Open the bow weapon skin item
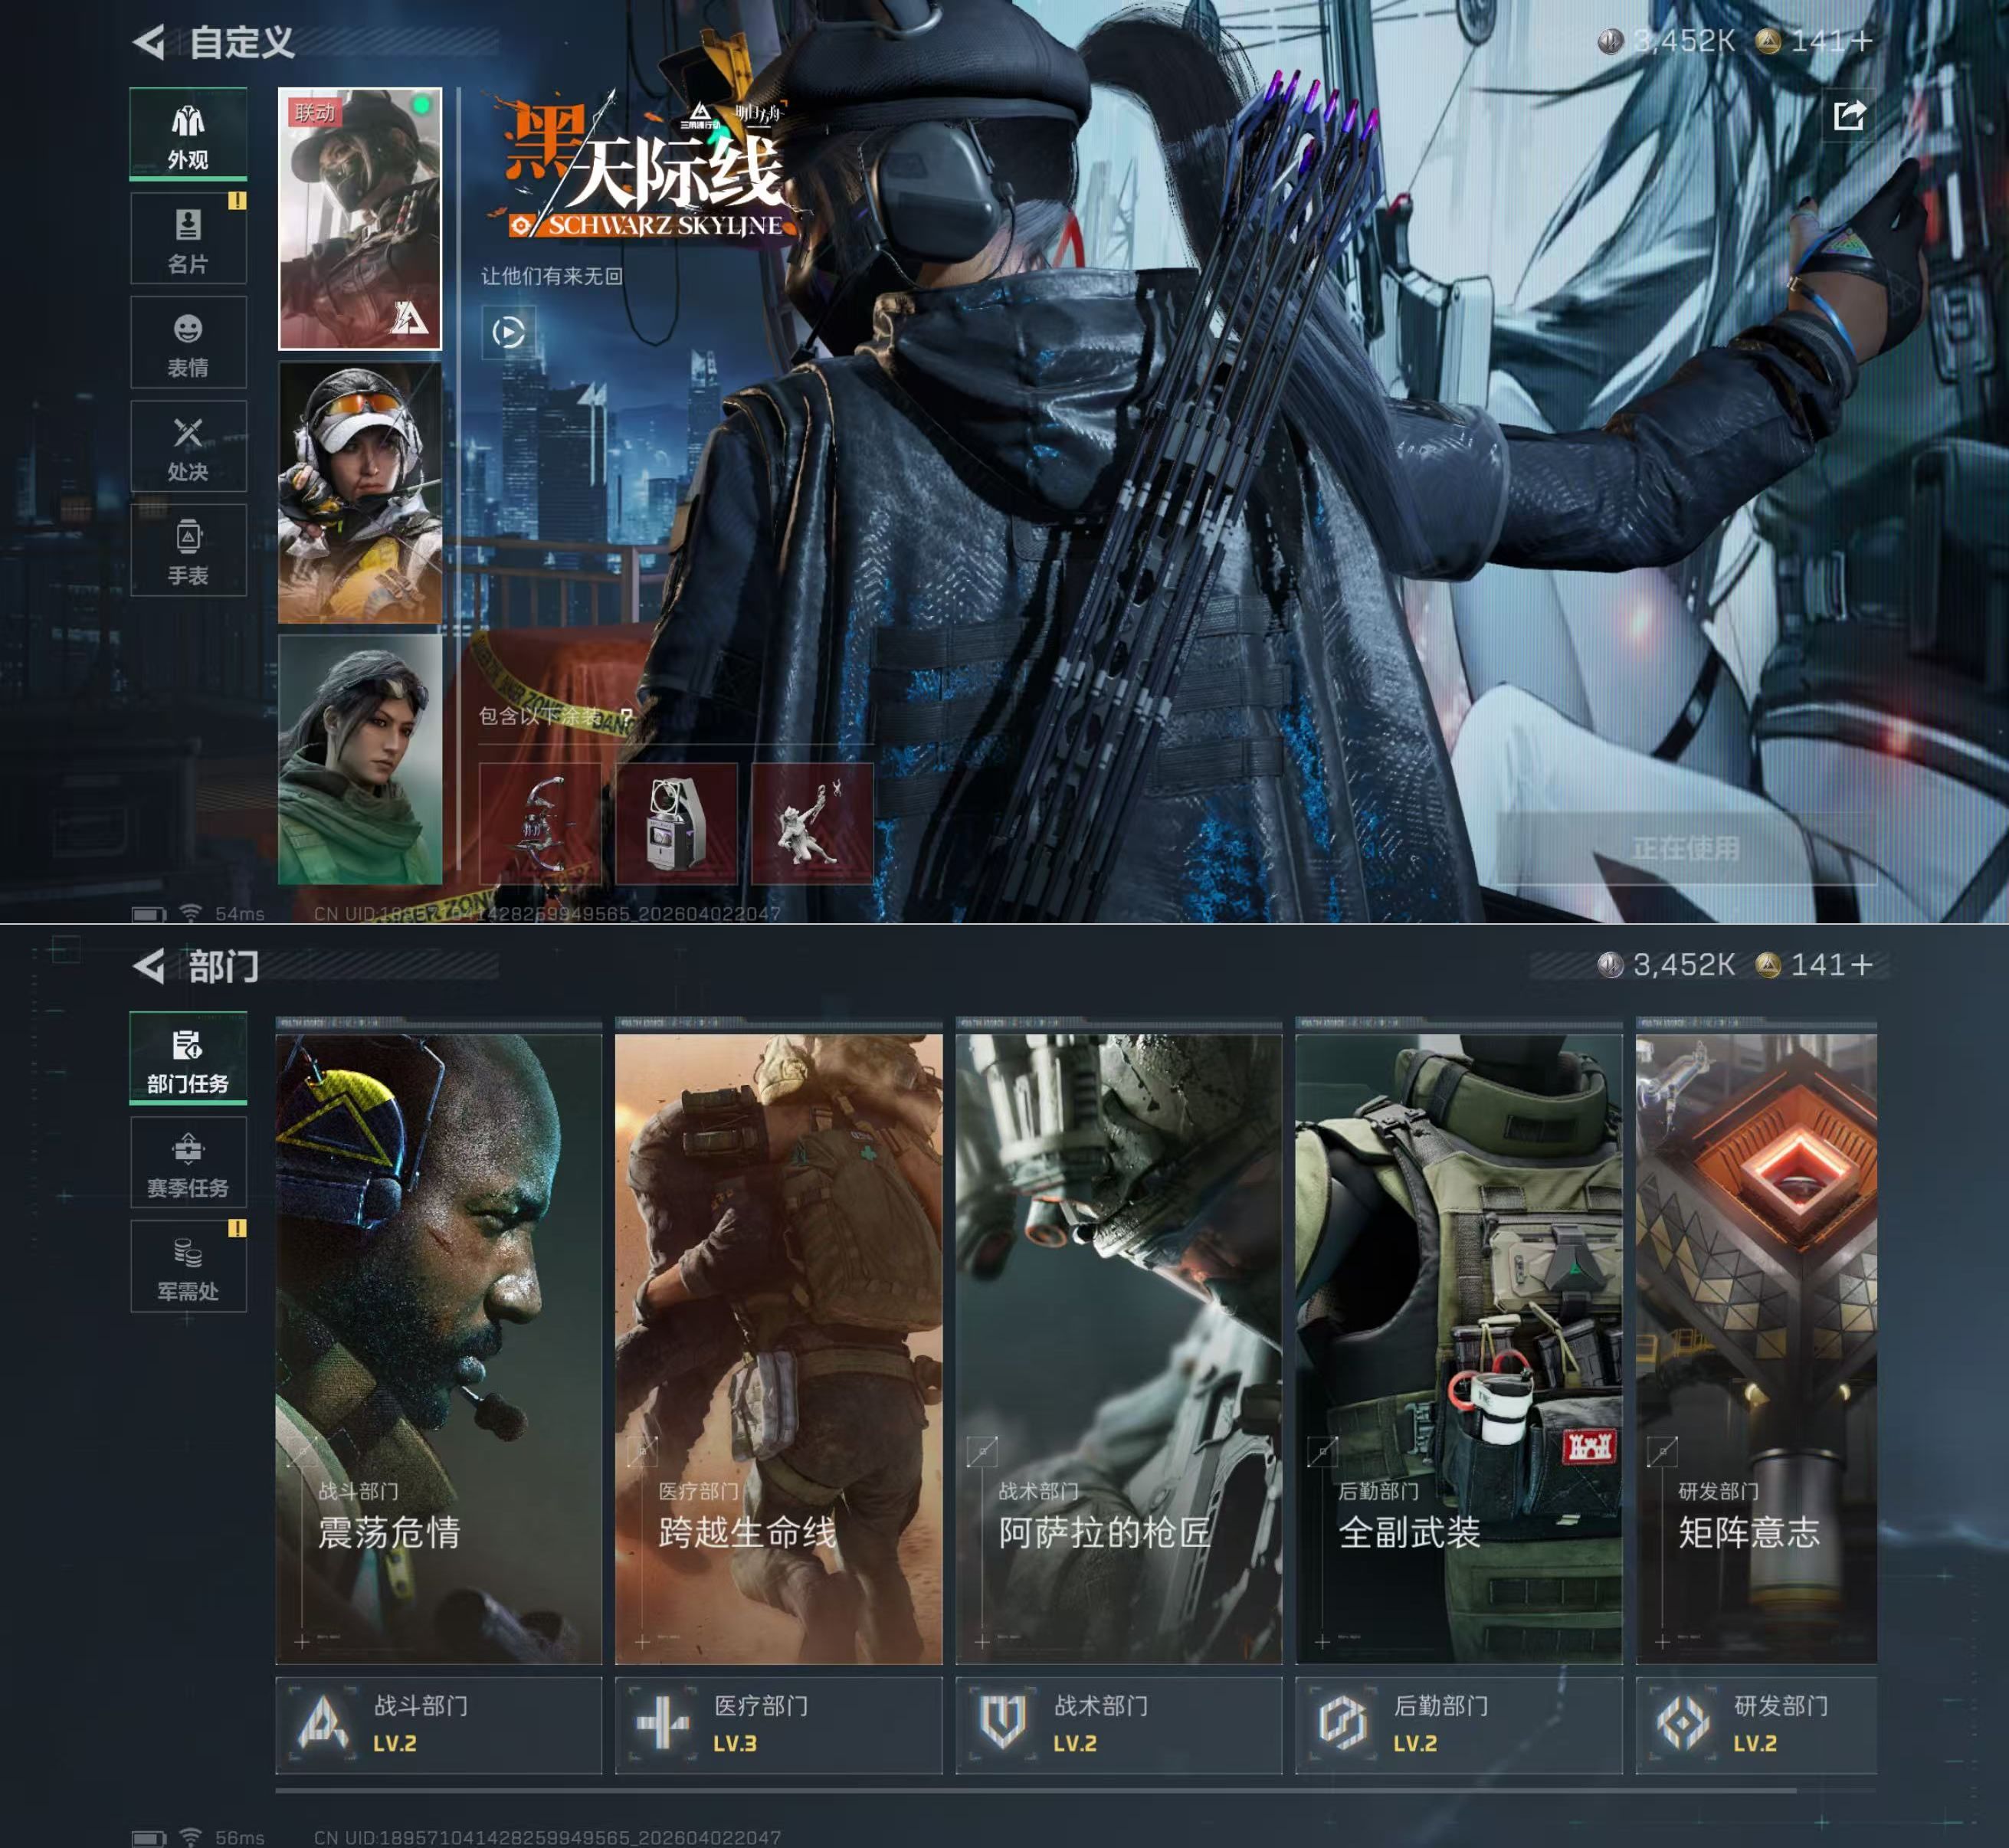This screenshot has height=1848, width=2009. [540, 824]
